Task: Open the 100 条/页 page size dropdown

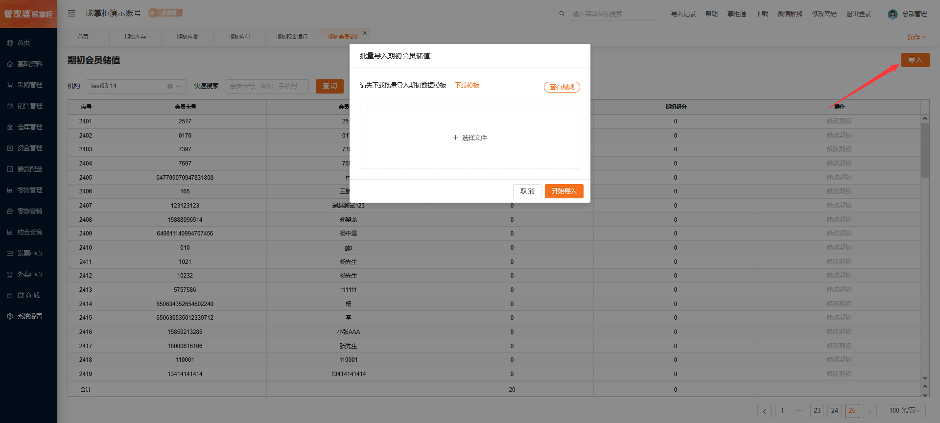Action: 905,411
